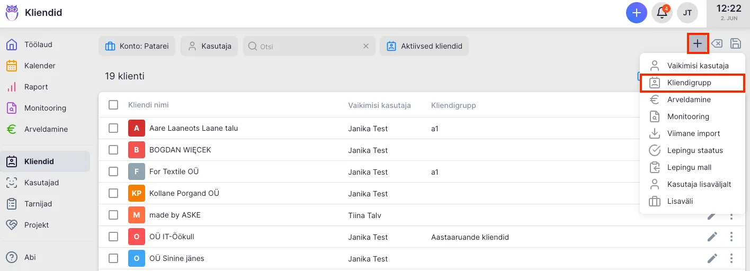
Task: Open the Aktiivsed kliendid filter
Action: tap(424, 46)
